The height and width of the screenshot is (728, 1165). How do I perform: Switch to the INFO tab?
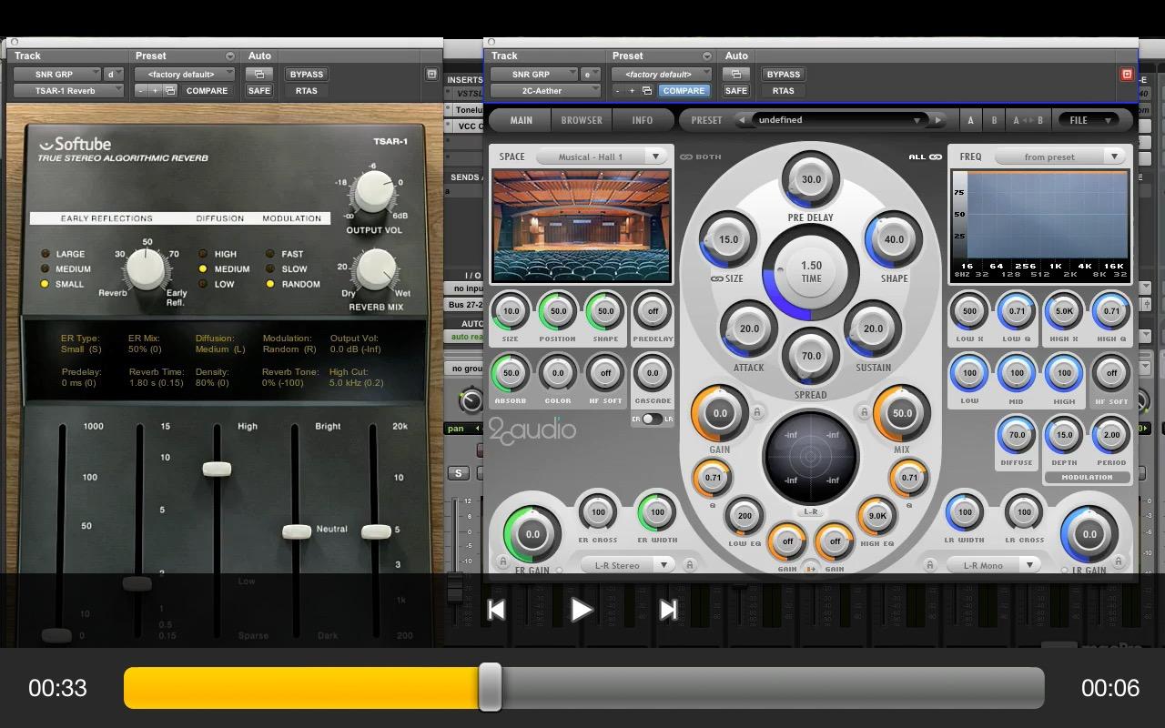643,120
